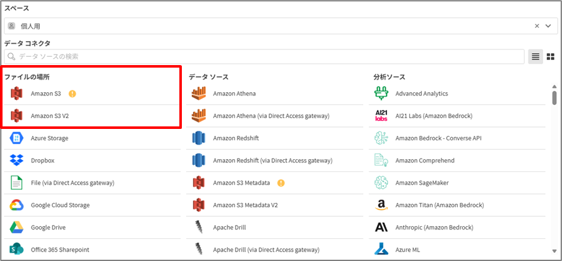Click the Amazon Athena icon
Image resolution: width=562 pixels, height=261 pixels.
pos(199,94)
